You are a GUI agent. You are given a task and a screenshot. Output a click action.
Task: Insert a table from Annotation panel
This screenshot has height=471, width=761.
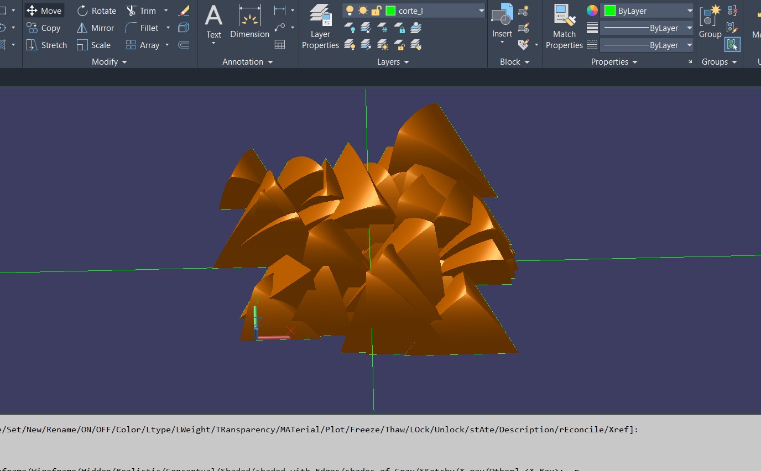point(280,45)
